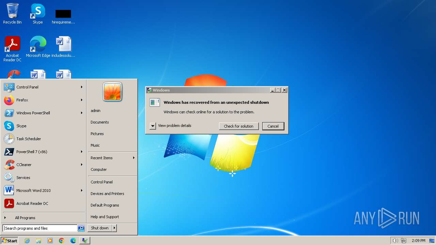Expand Recent Items submenu arrow

pos(134,158)
